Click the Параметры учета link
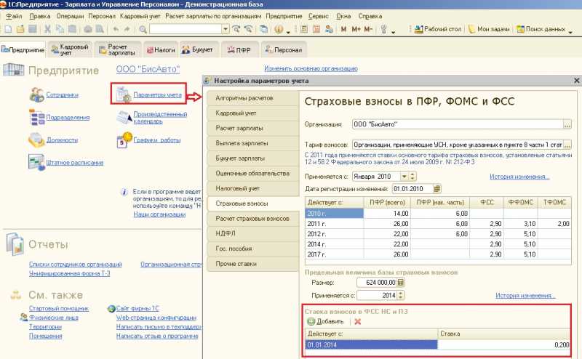Viewport: 582px width, 359px height. click(157, 95)
